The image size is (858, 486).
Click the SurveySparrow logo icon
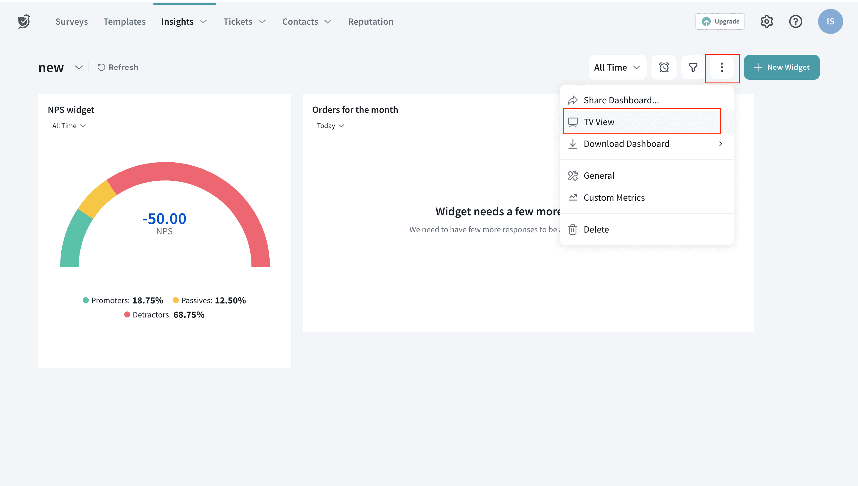click(x=24, y=21)
